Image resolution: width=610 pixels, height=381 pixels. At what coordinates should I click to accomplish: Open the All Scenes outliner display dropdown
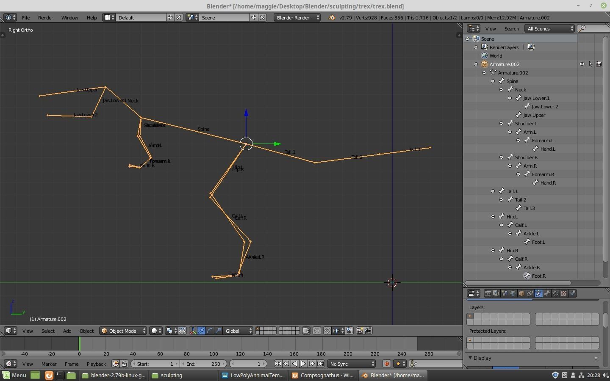tap(549, 28)
